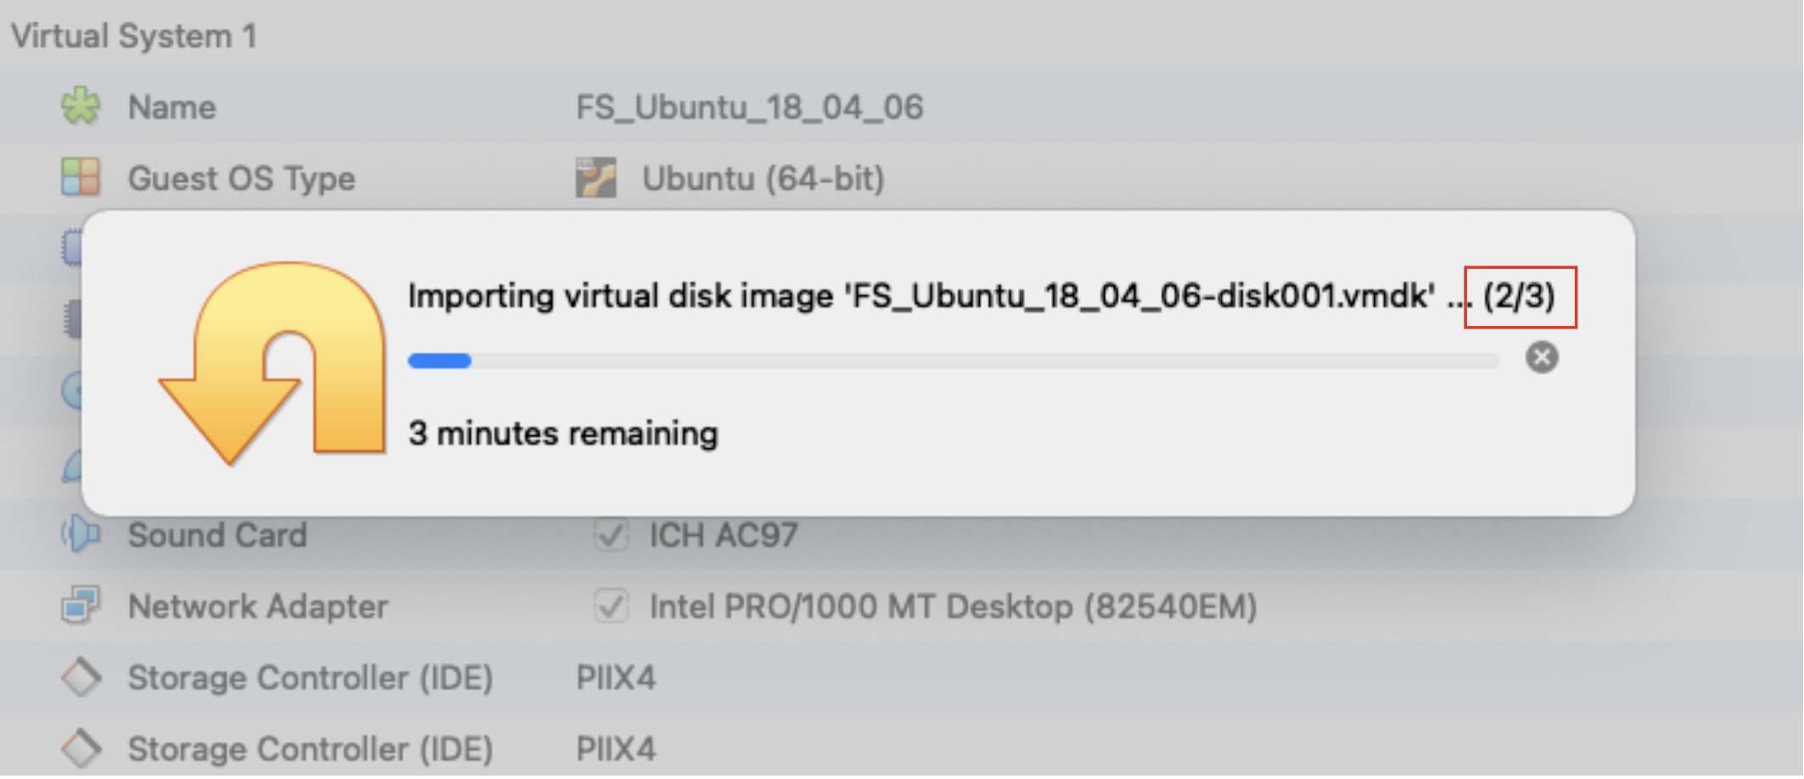1804x779 pixels.
Task: Click the Ubuntu OS logo icon
Action: [x=596, y=177]
